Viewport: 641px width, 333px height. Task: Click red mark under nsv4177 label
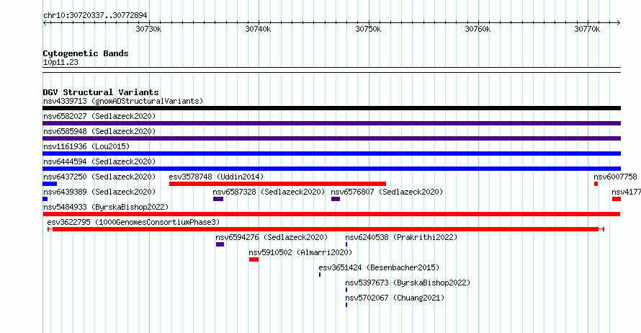(617, 199)
